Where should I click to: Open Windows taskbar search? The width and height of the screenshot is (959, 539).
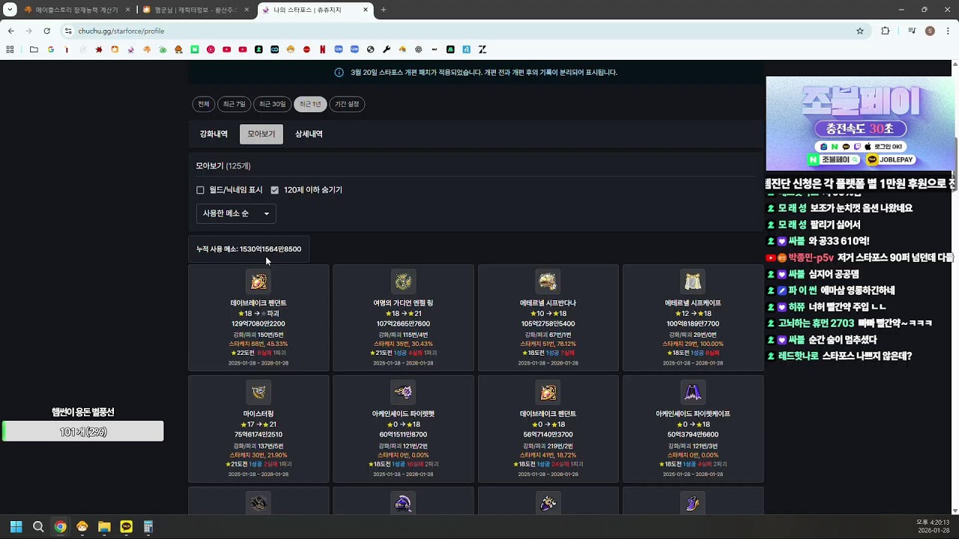(38, 527)
